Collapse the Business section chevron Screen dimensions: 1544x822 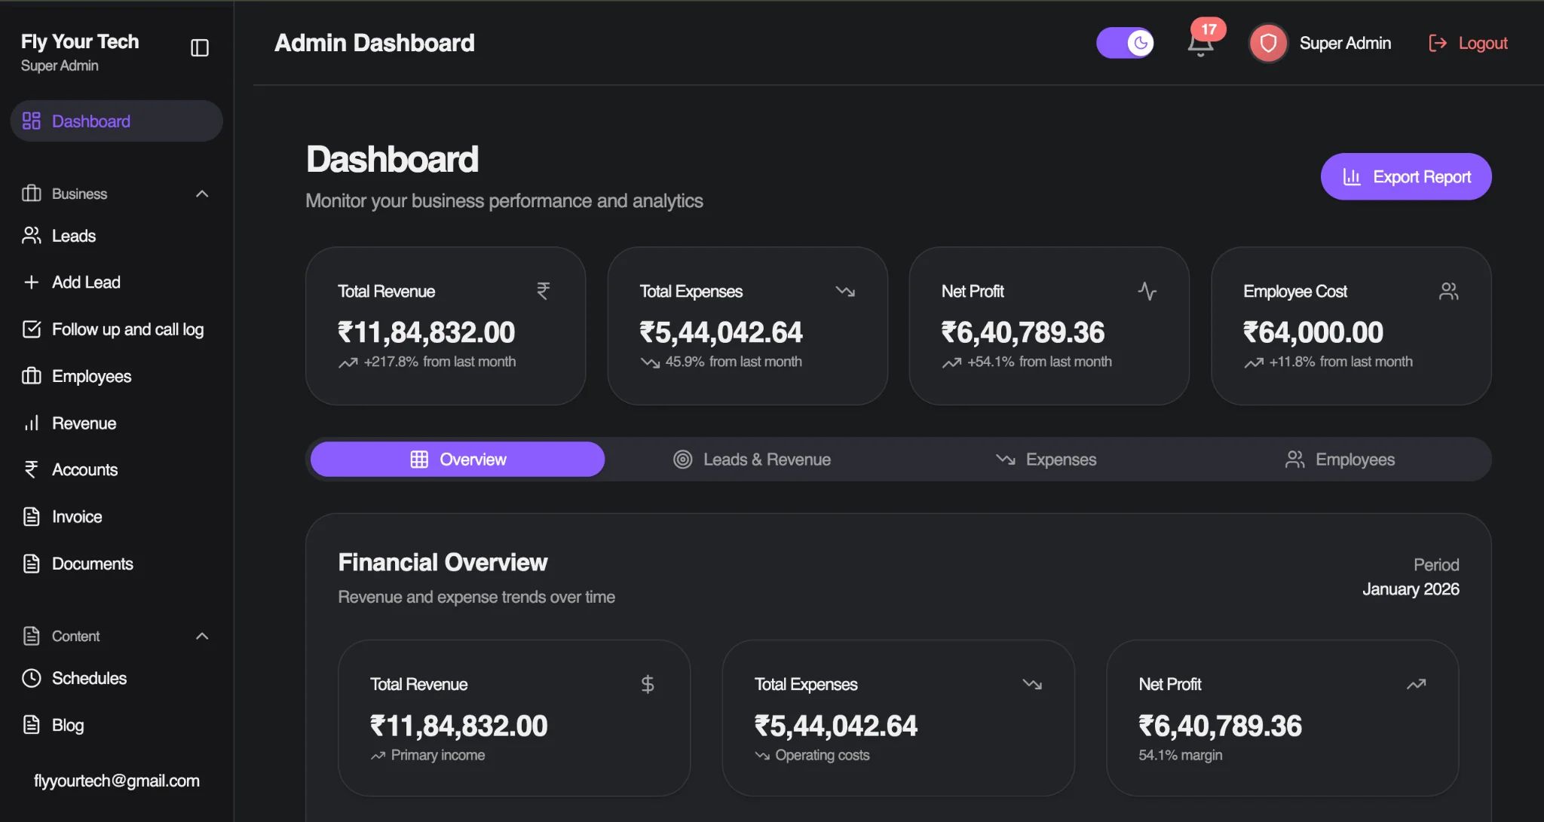click(201, 194)
